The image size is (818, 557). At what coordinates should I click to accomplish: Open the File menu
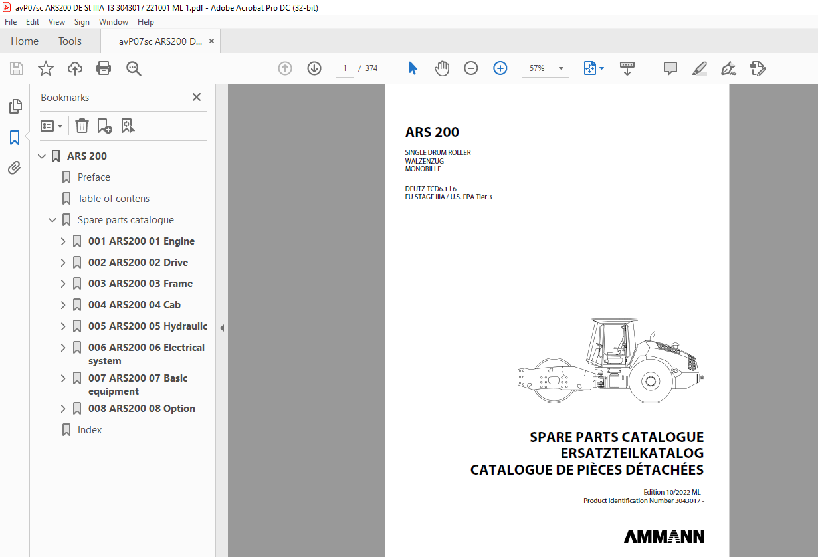click(11, 22)
